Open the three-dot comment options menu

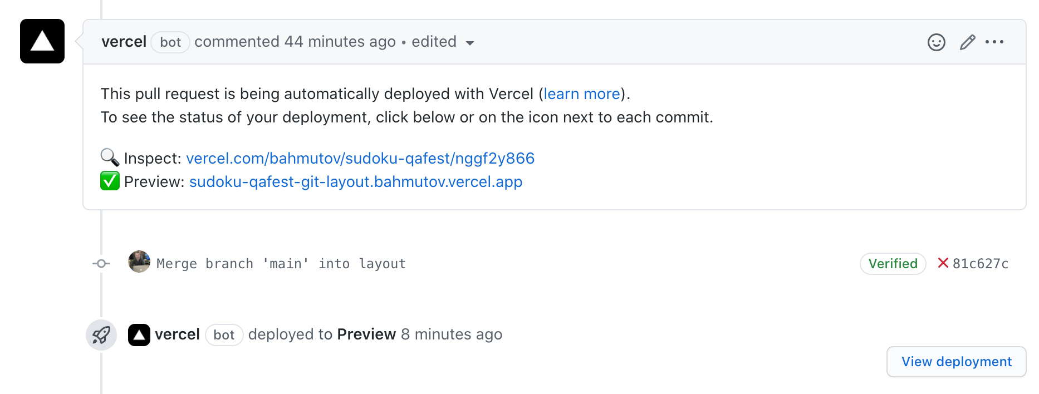(994, 42)
